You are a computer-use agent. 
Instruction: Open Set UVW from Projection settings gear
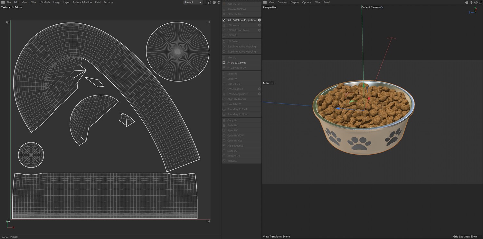[x=259, y=20]
